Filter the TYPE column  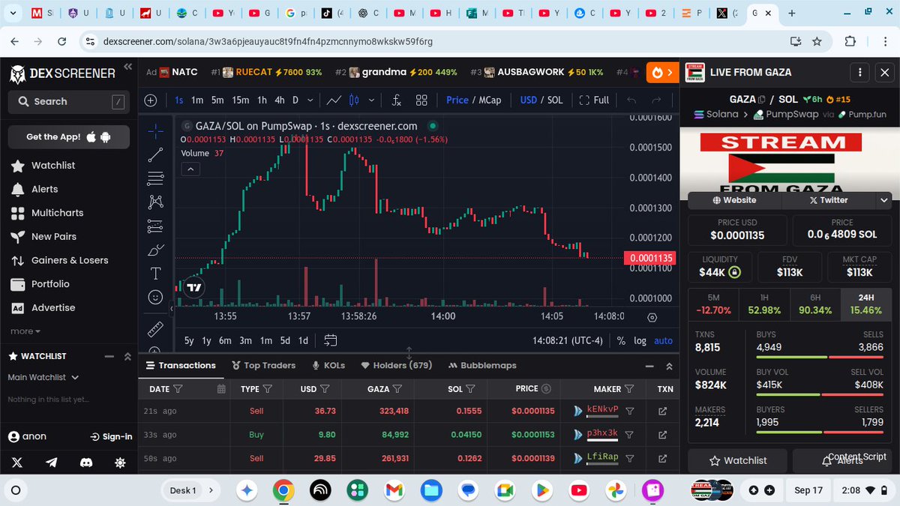click(267, 389)
